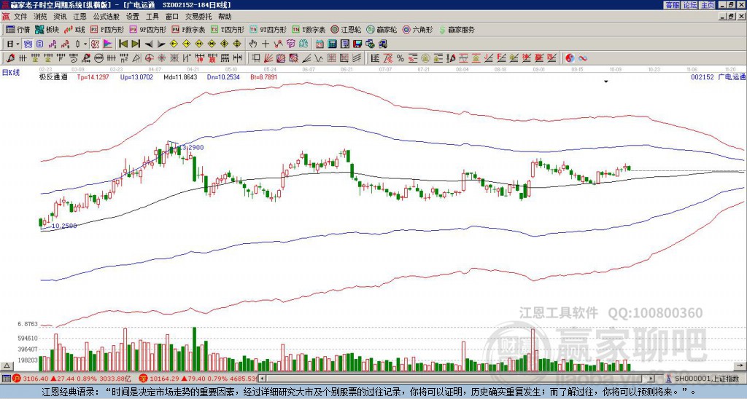This screenshot has width=747, height=399.
Task: Jump to last bar with green skip-forward arrow
Action: [136, 44]
